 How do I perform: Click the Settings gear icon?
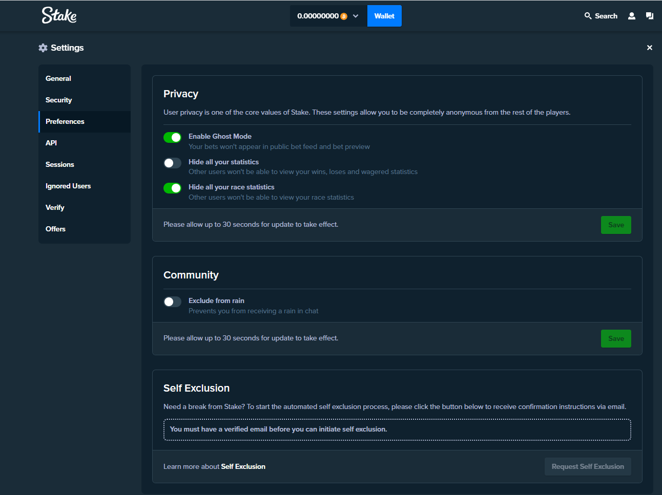click(x=43, y=48)
